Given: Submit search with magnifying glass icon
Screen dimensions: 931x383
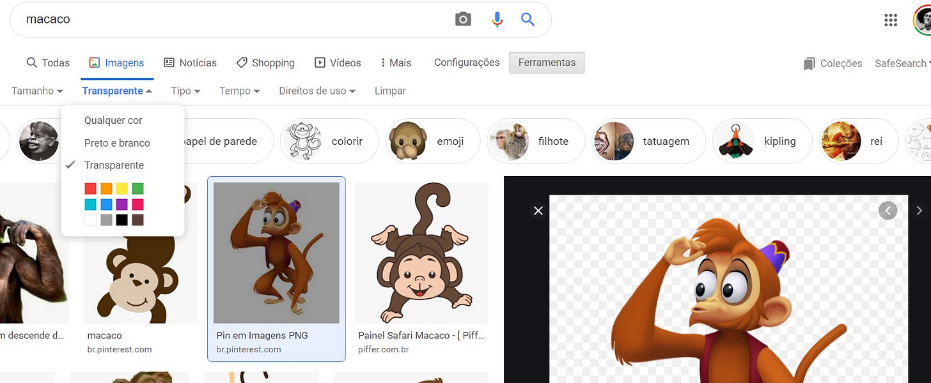Looking at the screenshot, I should (528, 19).
